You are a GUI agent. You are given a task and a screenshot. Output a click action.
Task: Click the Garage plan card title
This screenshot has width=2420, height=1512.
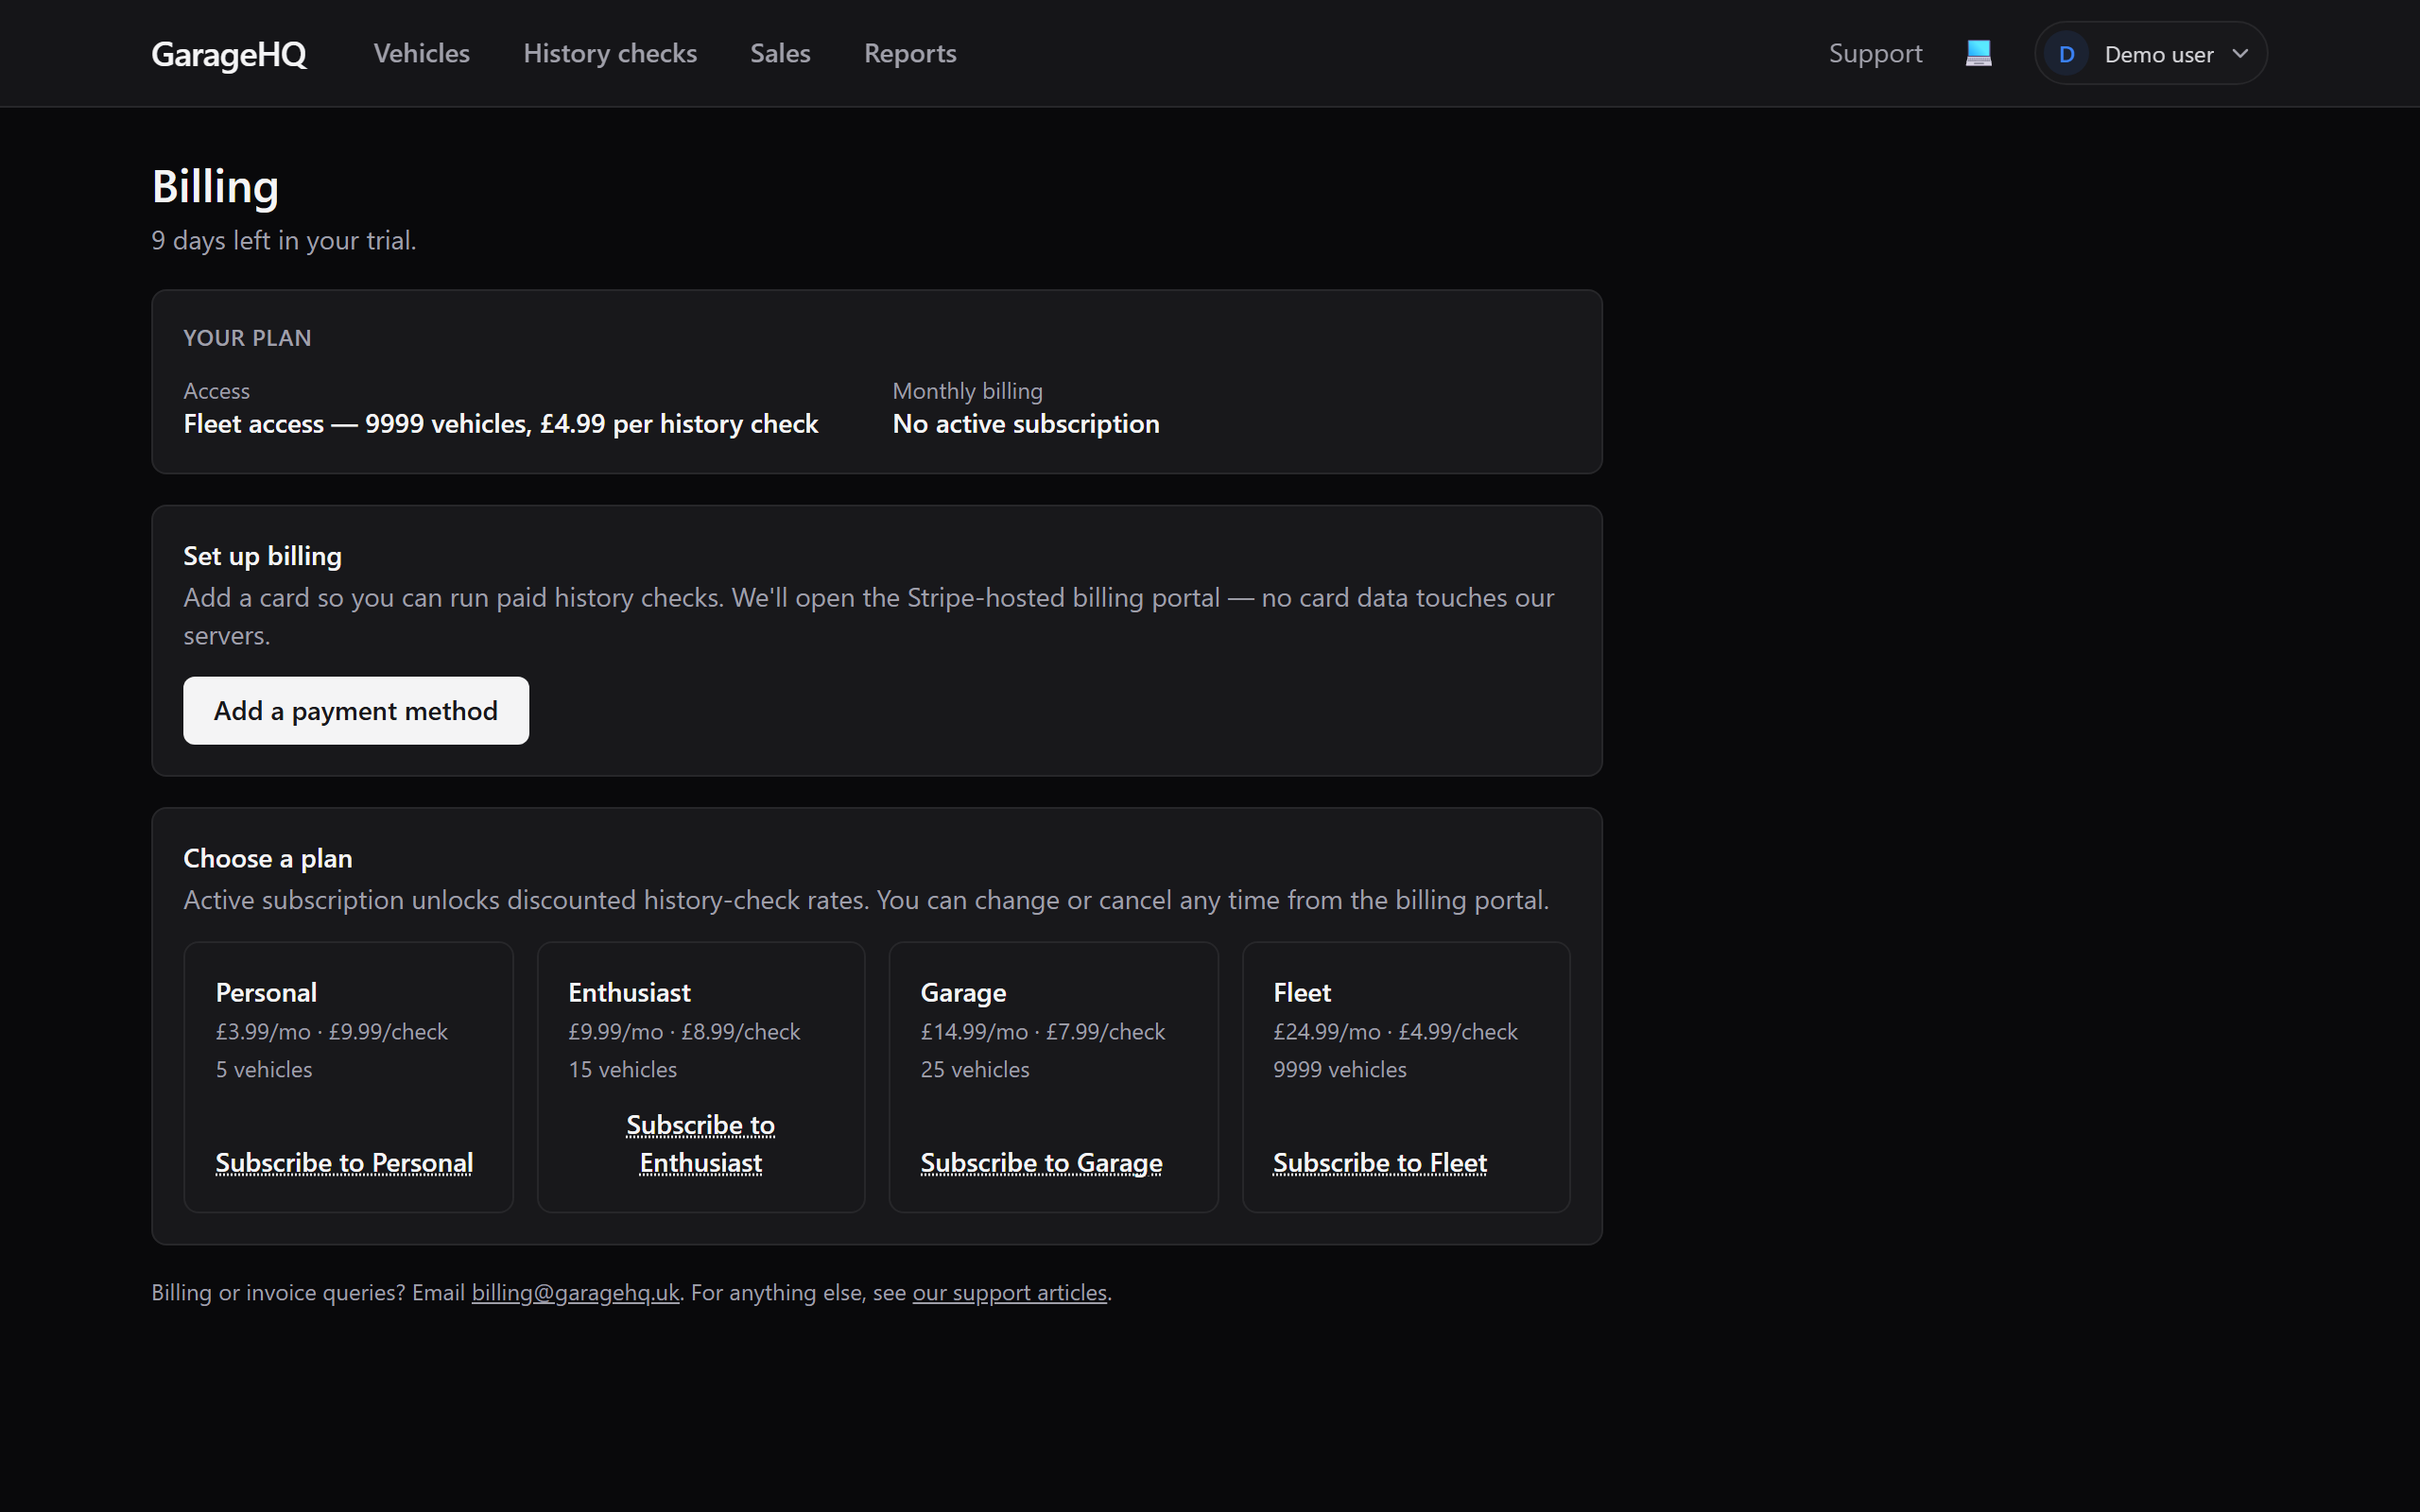pos(963,992)
